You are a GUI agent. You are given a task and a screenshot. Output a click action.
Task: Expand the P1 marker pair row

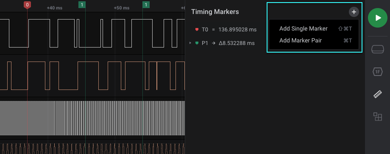click(190, 43)
